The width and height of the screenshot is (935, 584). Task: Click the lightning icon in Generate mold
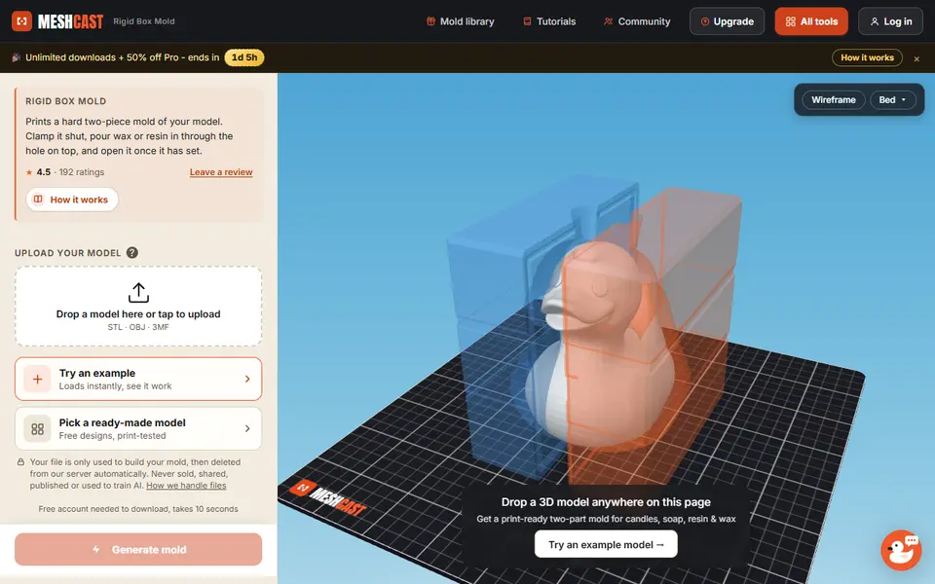coord(96,549)
